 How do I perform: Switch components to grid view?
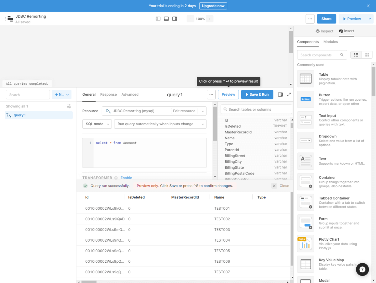(x=367, y=55)
